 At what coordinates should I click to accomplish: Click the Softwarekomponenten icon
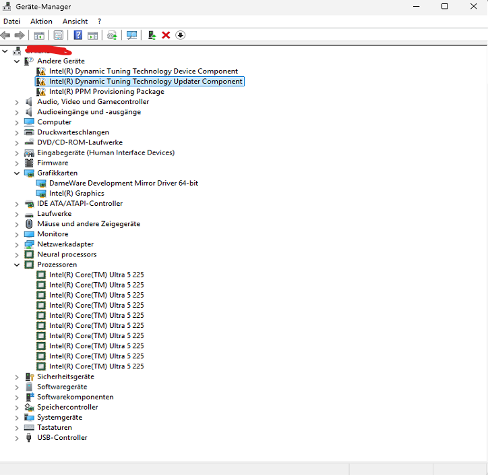[x=29, y=397]
